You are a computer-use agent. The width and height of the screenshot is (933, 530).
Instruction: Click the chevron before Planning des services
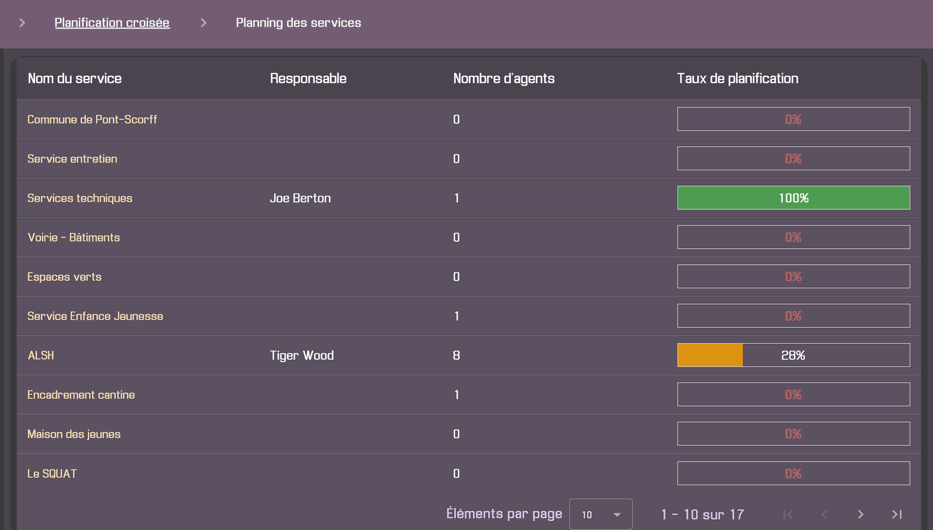[203, 23]
